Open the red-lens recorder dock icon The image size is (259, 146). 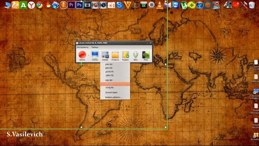pos(96,5)
